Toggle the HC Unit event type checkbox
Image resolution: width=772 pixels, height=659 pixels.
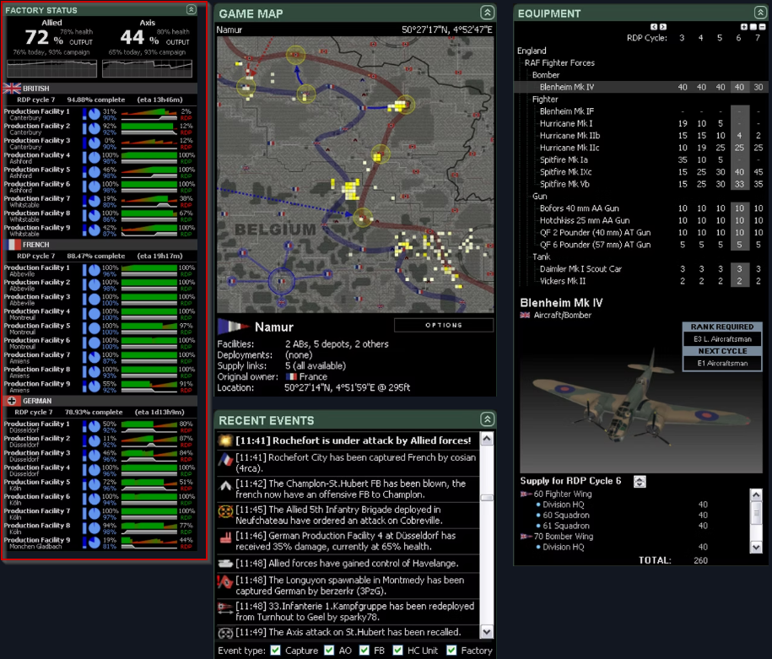tap(398, 650)
